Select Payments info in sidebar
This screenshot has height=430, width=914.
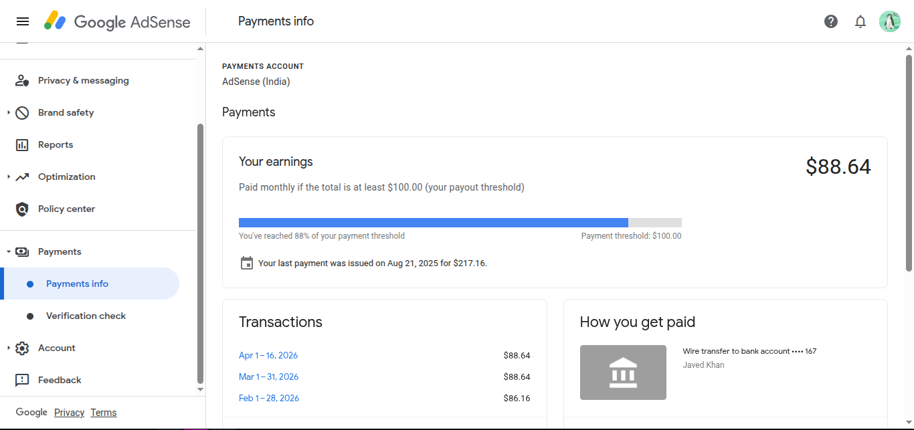tap(77, 284)
